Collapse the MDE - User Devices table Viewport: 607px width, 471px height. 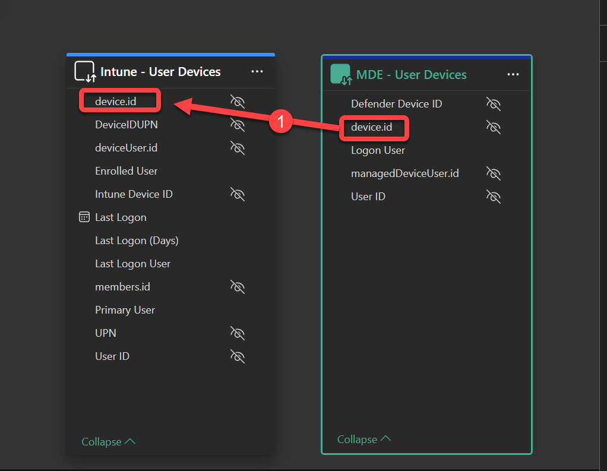pos(364,440)
